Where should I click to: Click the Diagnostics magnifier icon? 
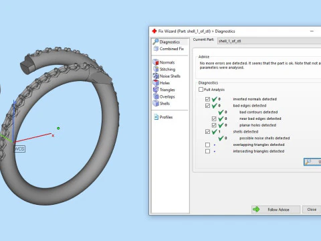156,42
